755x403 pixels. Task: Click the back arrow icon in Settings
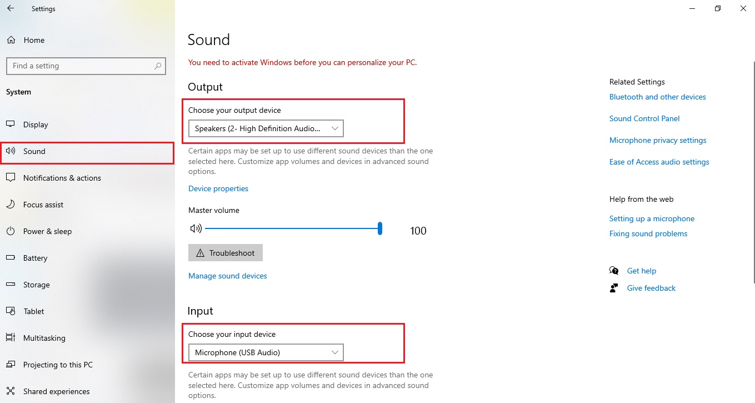pyautogui.click(x=11, y=9)
